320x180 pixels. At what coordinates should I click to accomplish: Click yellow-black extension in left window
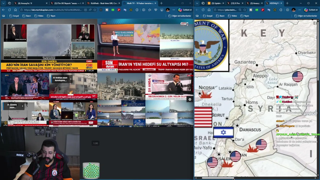(x=131, y=10)
